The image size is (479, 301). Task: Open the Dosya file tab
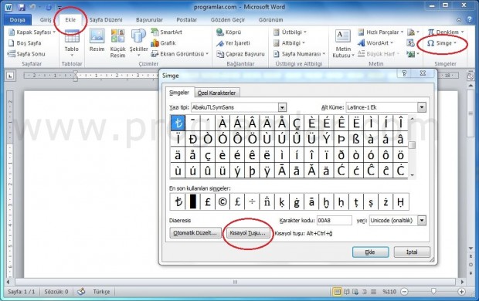pos(18,20)
